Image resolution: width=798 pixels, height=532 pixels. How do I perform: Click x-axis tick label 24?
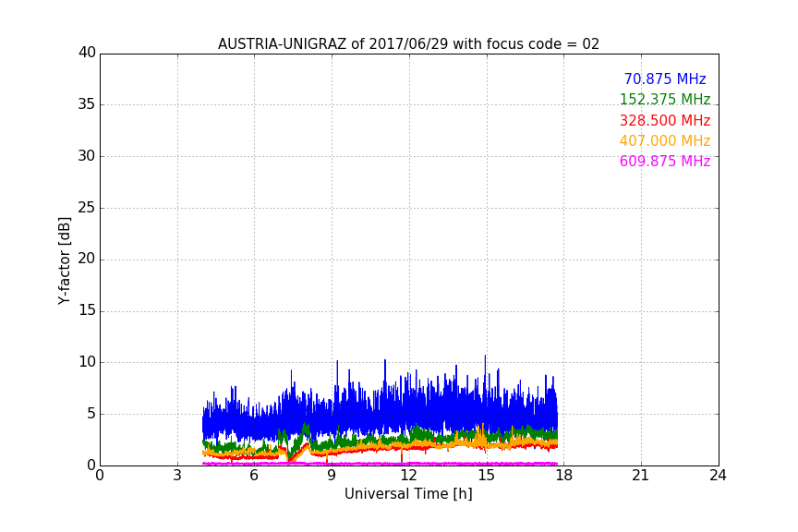pyautogui.click(x=718, y=476)
